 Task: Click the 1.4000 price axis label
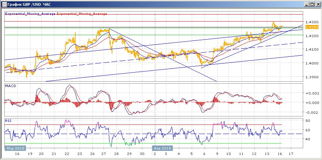[x=312, y=63]
